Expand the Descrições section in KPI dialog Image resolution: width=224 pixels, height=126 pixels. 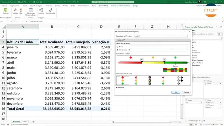(x=120, y=87)
